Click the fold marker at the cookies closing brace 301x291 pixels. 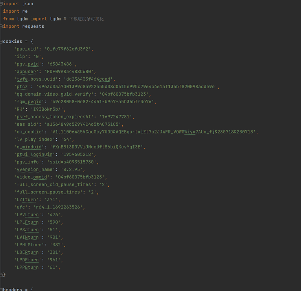1,275
